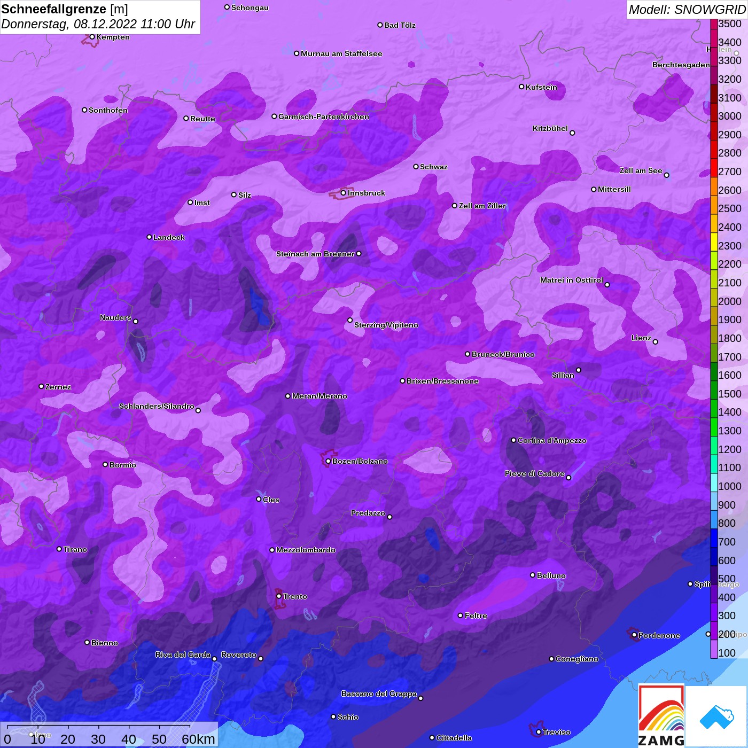Click the Landeck place name
The width and height of the screenshot is (748, 748).
(169, 237)
